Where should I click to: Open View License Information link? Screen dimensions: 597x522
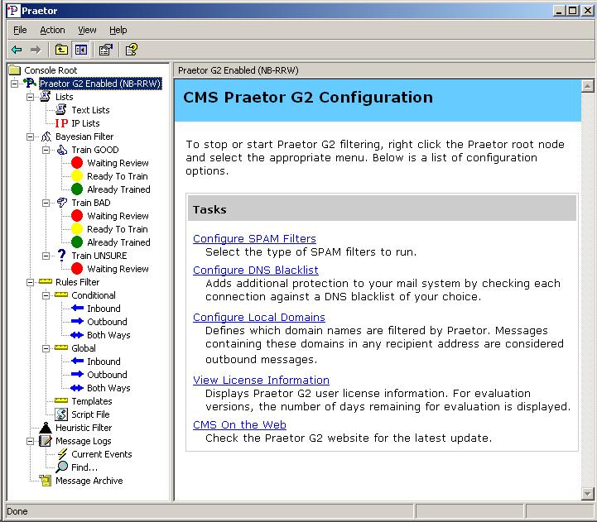point(261,380)
